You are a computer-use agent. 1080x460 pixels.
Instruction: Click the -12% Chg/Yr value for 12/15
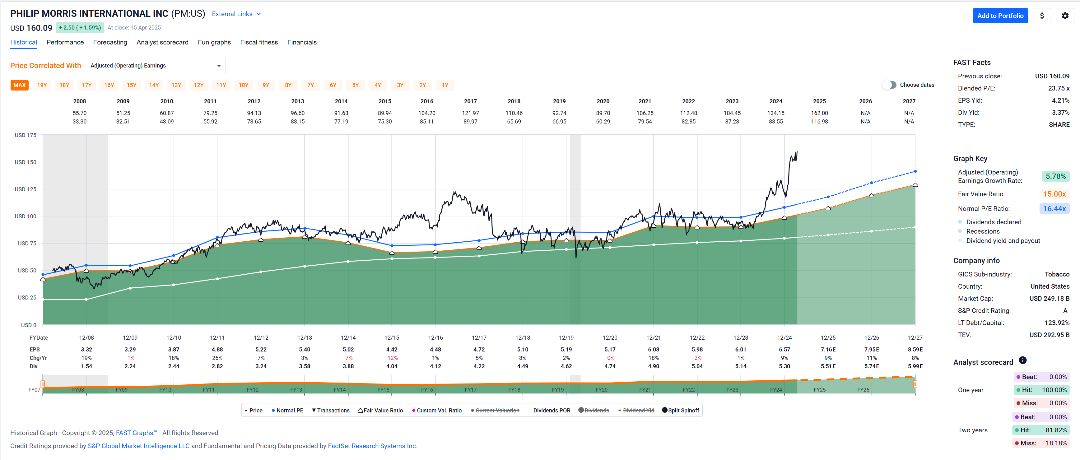pyautogui.click(x=392, y=358)
